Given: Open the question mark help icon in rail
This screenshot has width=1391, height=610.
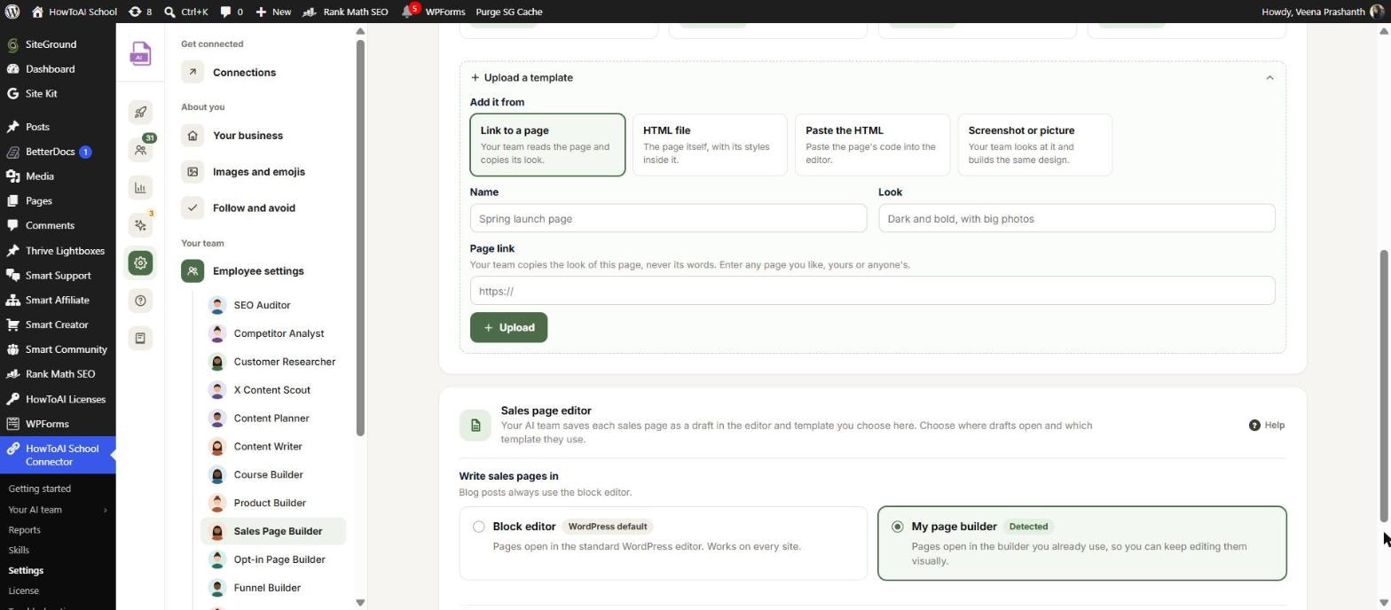Looking at the screenshot, I should (x=140, y=301).
